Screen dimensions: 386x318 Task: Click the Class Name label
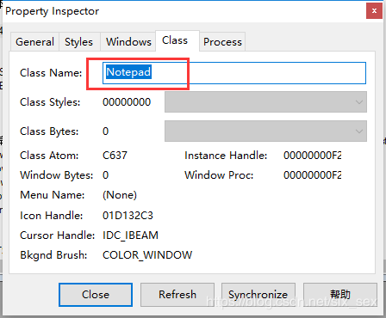tap(51, 73)
